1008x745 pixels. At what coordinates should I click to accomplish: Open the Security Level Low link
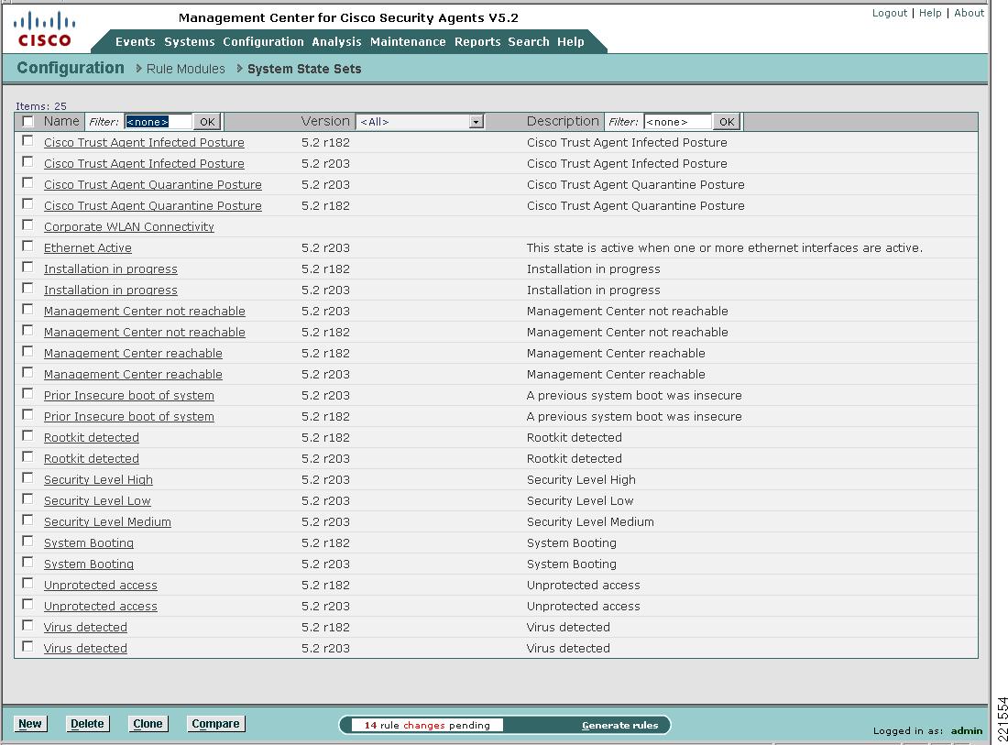coord(97,500)
